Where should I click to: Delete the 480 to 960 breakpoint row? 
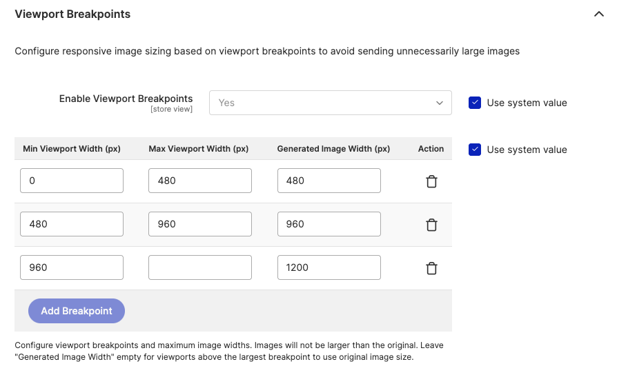coord(431,225)
